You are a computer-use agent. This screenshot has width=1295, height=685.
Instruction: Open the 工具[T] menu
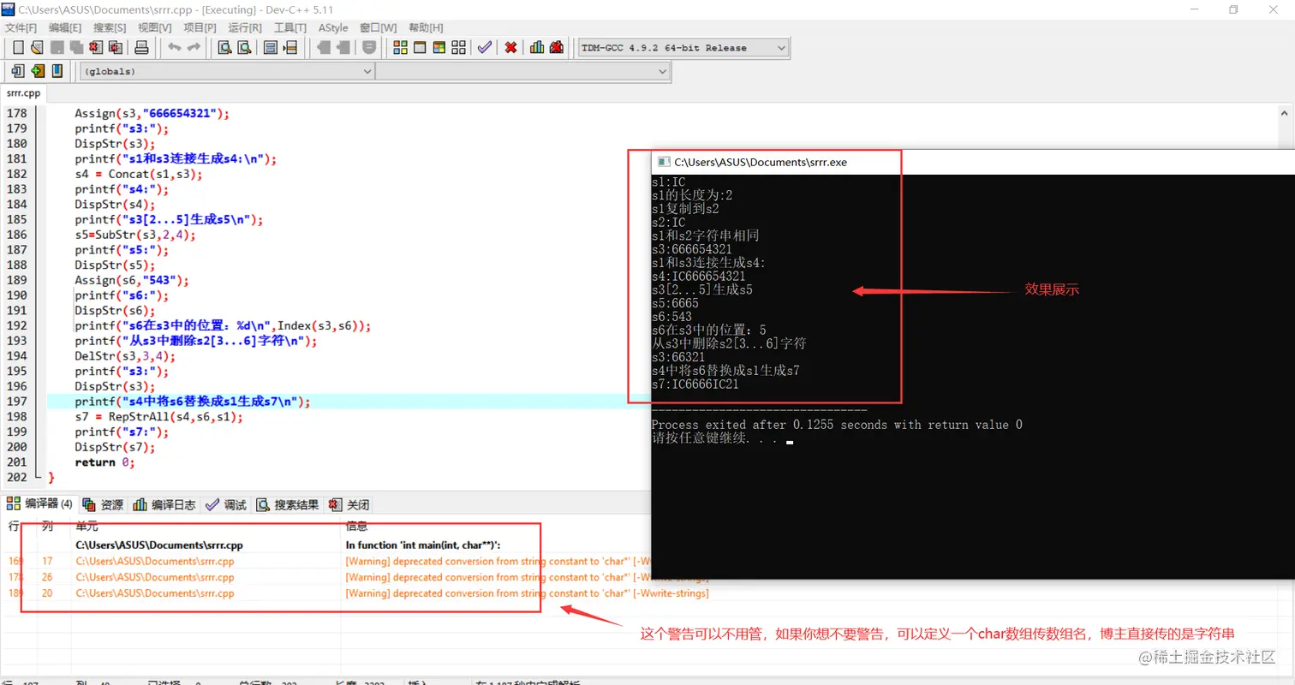pyautogui.click(x=290, y=27)
